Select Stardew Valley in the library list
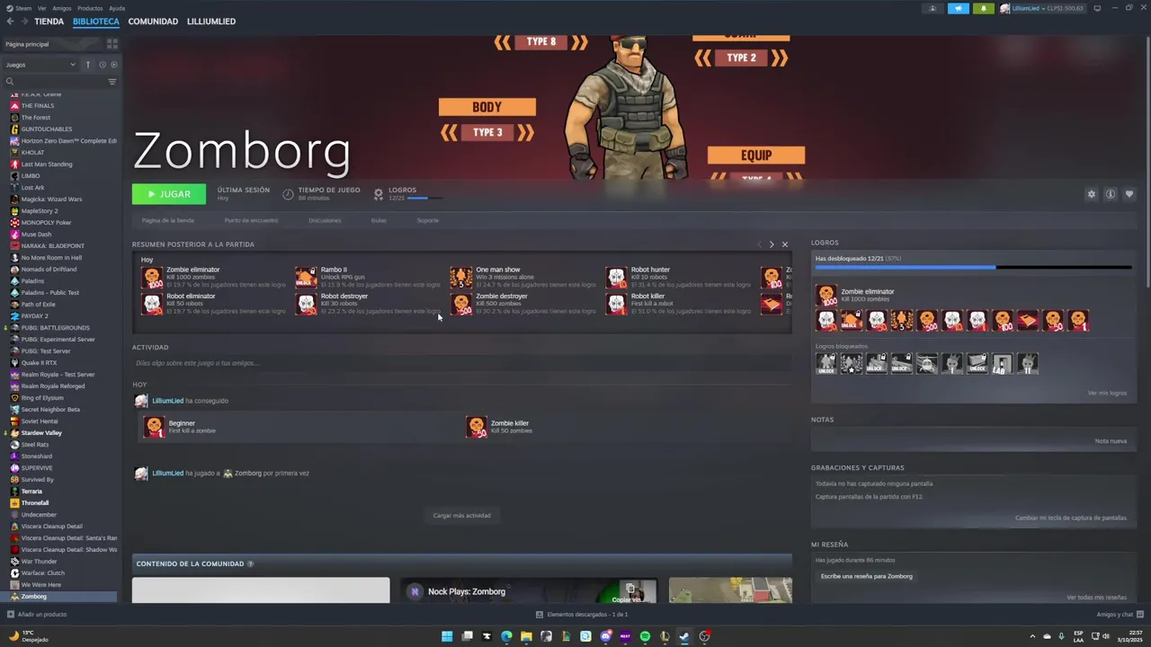1151x647 pixels. [41, 433]
